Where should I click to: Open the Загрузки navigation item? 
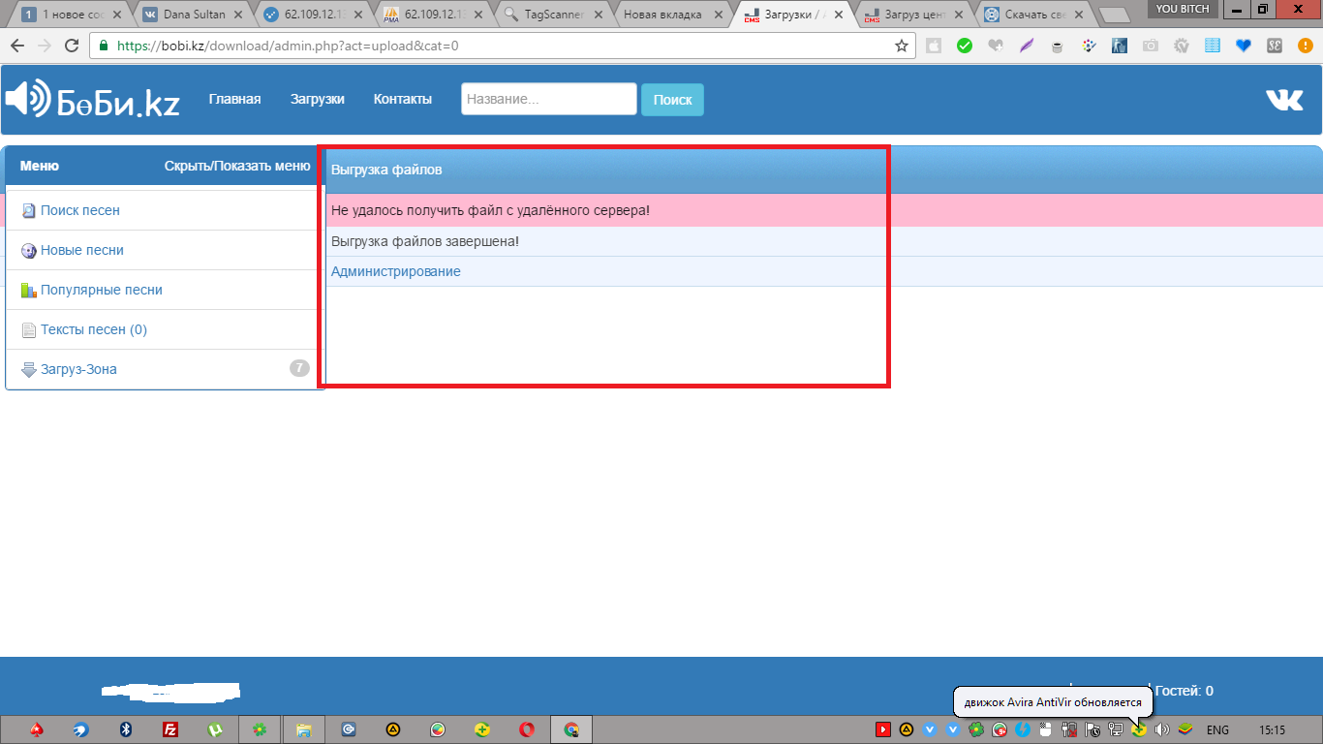point(318,99)
